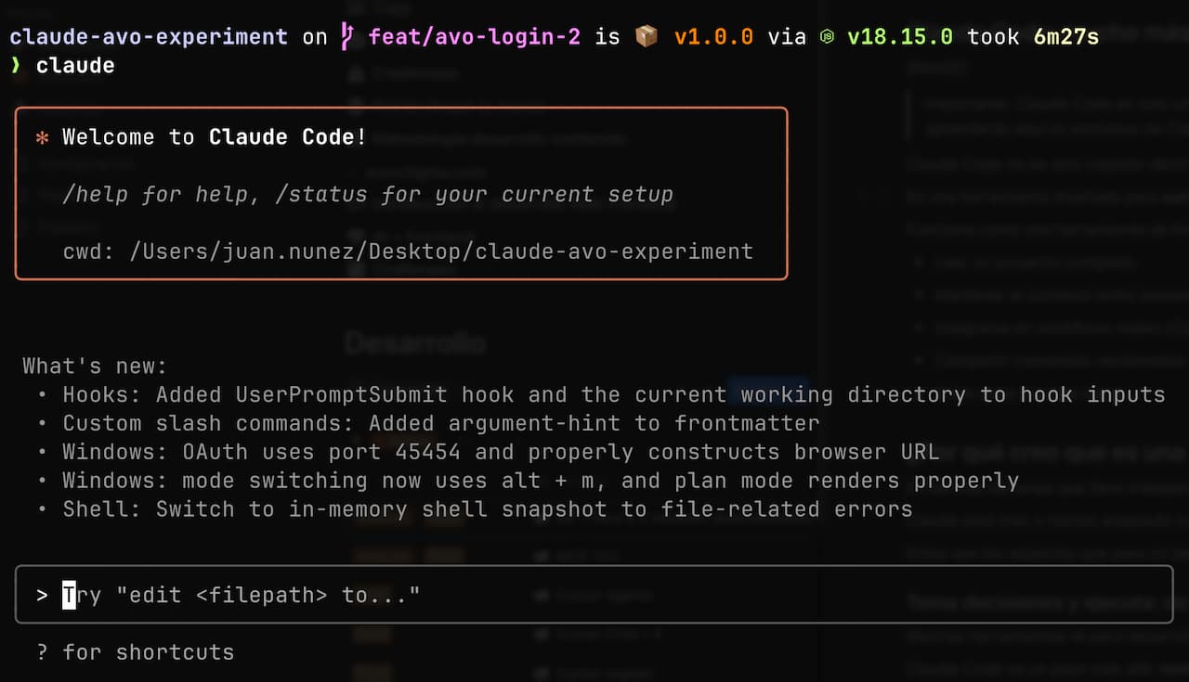
Task: Click the green shell prompt arrow
Action: [x=15, y=66]
